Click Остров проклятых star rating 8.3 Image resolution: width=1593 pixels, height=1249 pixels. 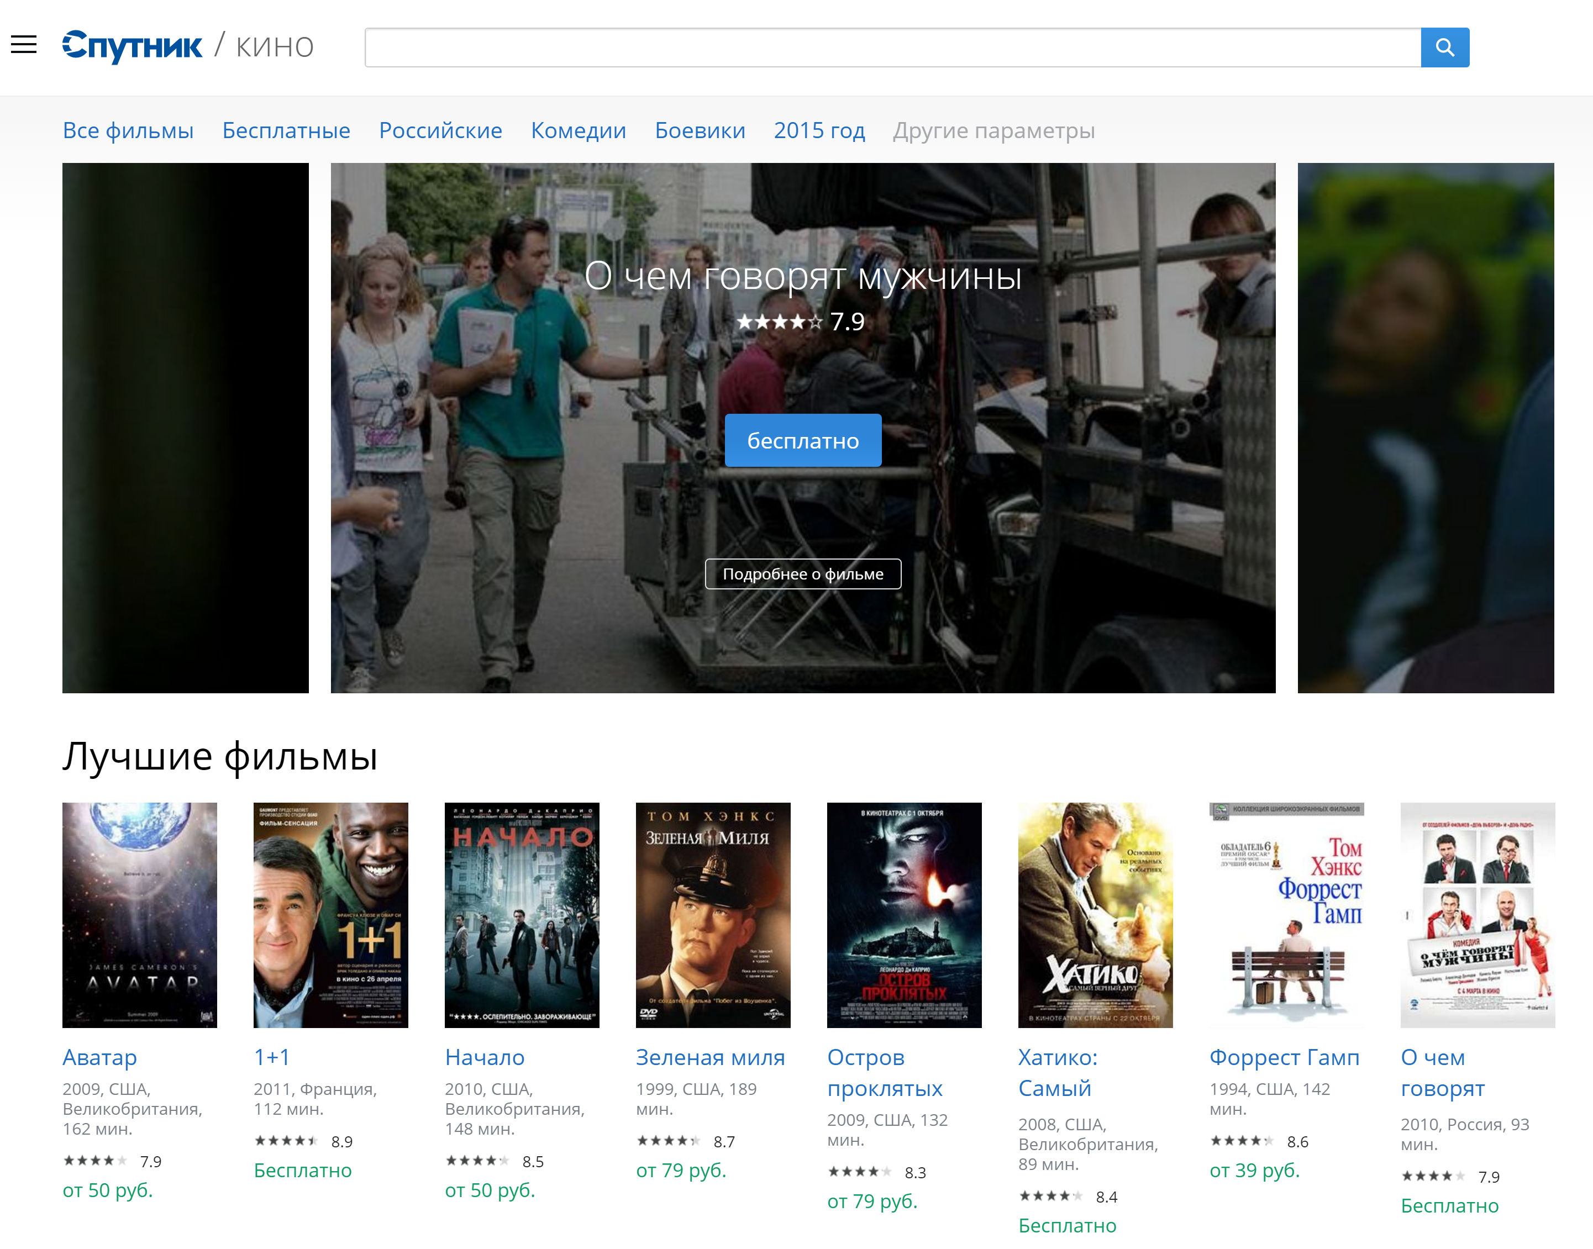point(877,1172)
